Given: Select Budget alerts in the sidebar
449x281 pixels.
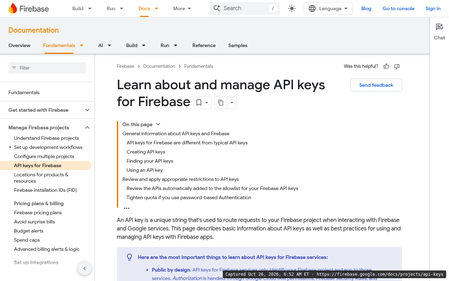Looking at the screenshot, I should click(29, 231).
